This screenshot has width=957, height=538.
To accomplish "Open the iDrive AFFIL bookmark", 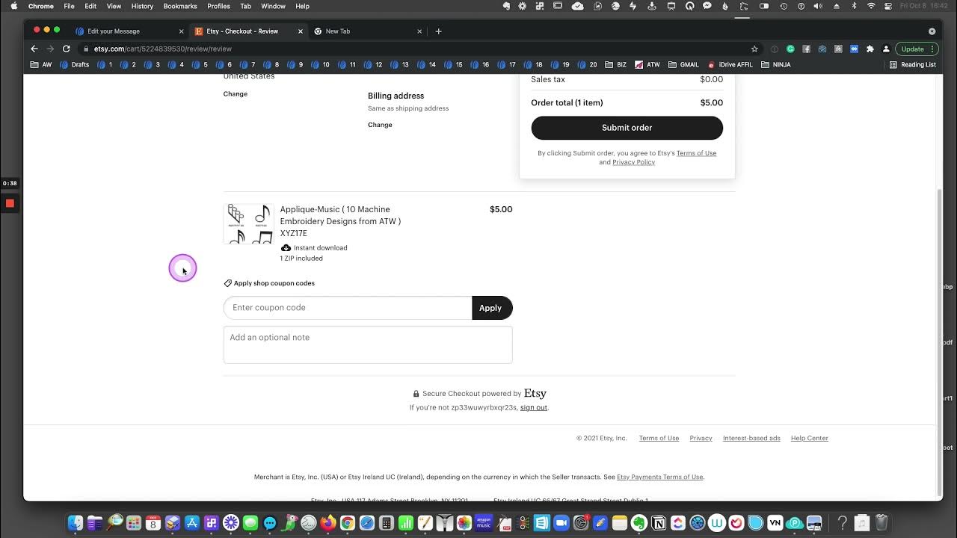I will (x=730, y=65).
